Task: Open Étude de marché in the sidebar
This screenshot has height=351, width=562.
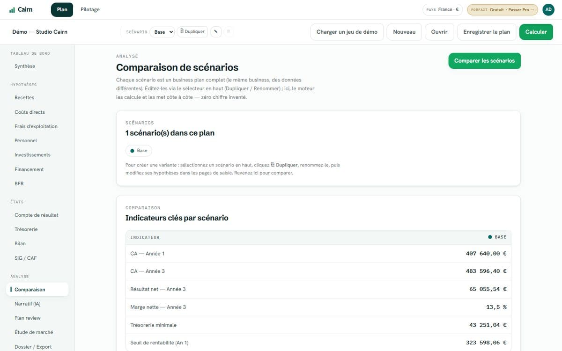Action: 37,332
